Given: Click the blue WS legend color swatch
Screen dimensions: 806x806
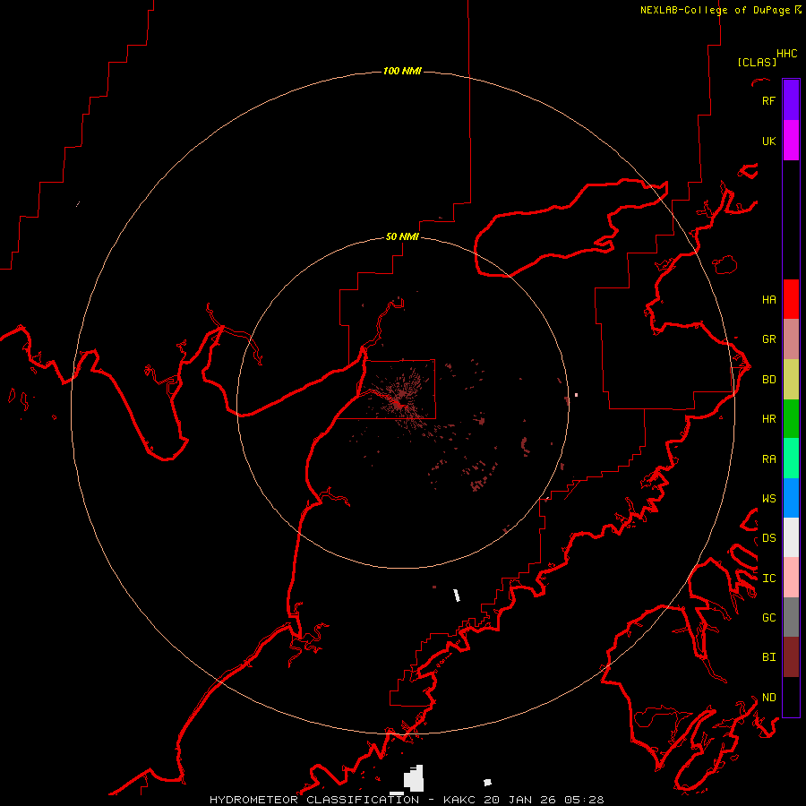Looking at the screenshot, I should [791, 498].
